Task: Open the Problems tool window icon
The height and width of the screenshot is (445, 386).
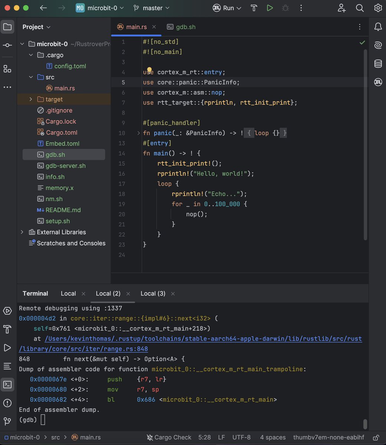Action: [x=7, y=403]
